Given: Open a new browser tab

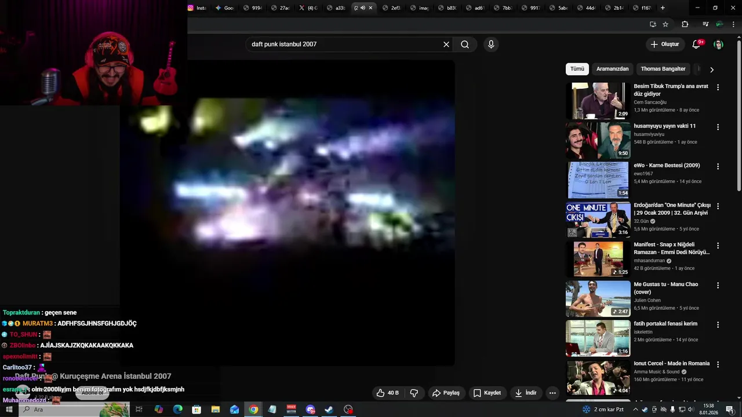Looking at the screenshot, I should click(x=663, y=8).
